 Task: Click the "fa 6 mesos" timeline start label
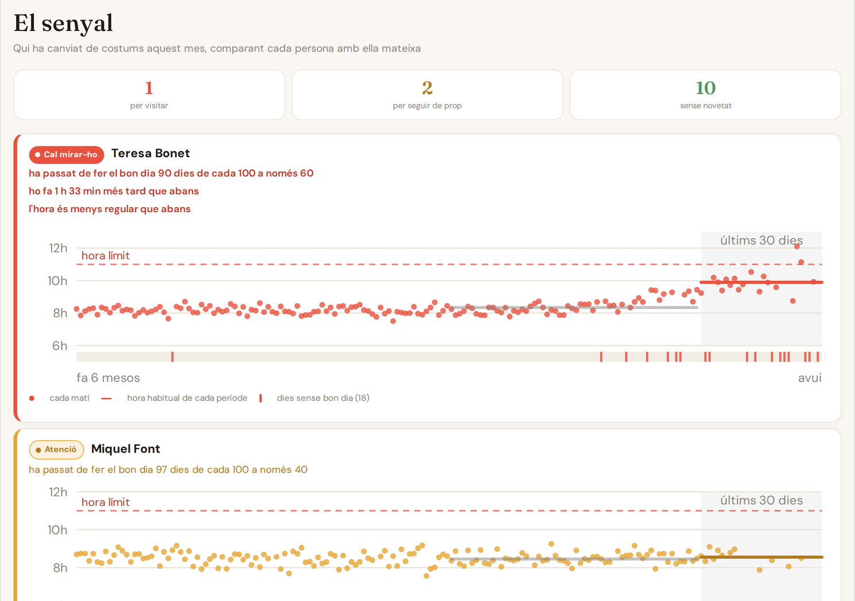point(108,378)
